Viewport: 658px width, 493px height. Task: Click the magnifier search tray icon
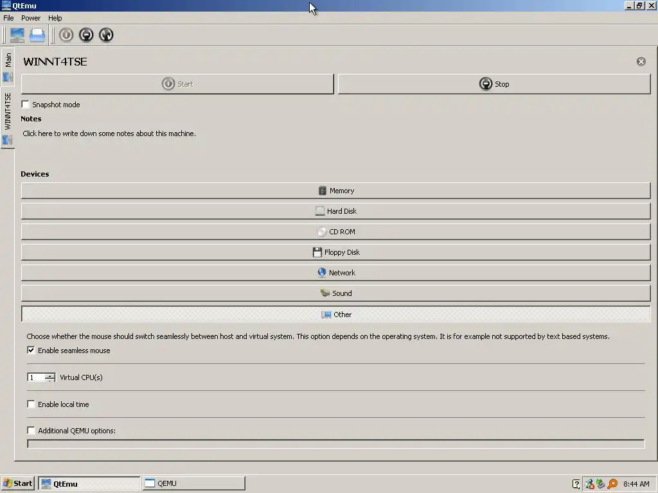pyautogui.click(x=612, y=484)
